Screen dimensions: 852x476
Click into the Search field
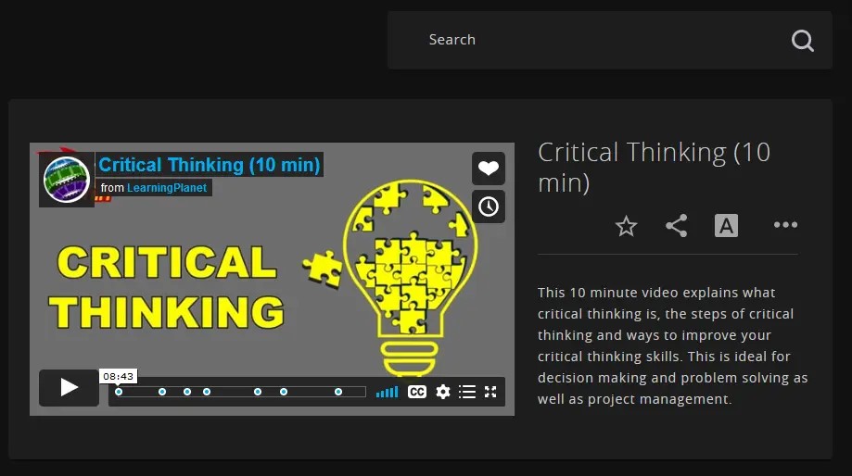pyautogui.click(x=593, y=40)
